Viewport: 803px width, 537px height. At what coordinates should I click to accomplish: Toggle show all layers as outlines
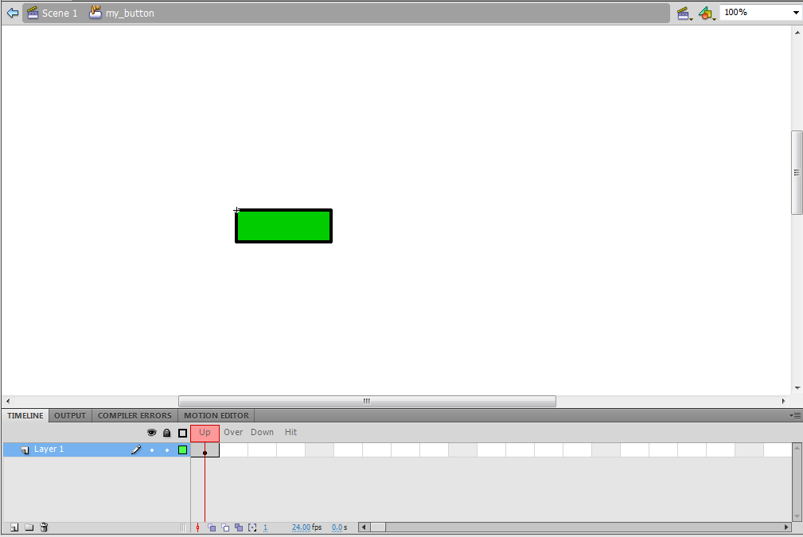pyautogui.click(x=182, y=433)
